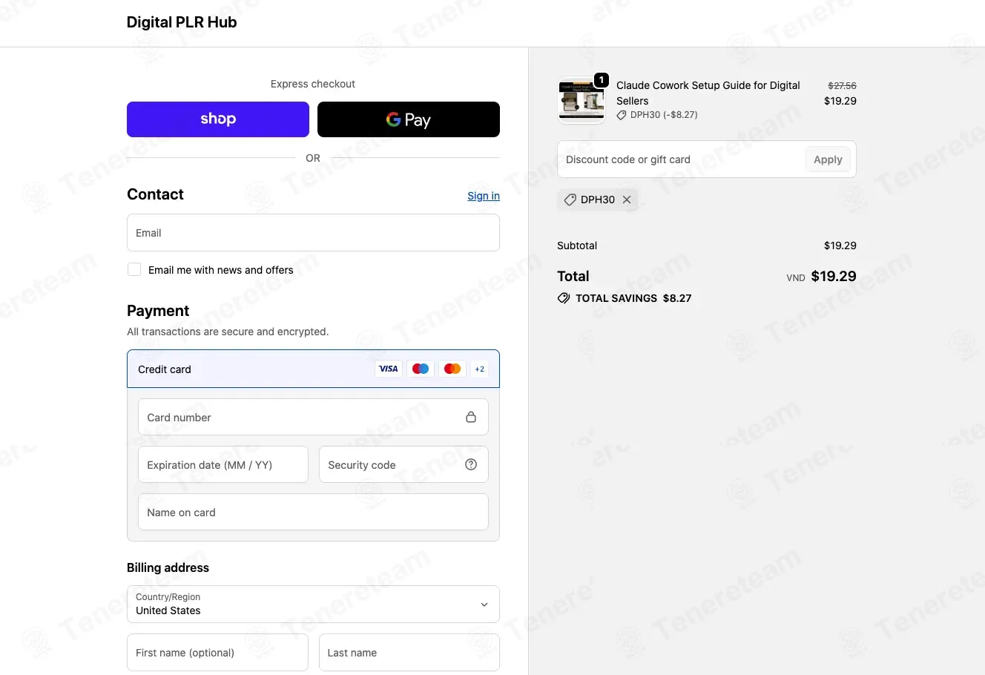
Task: Click the crossed-out price $27.56
Action: 842,85
